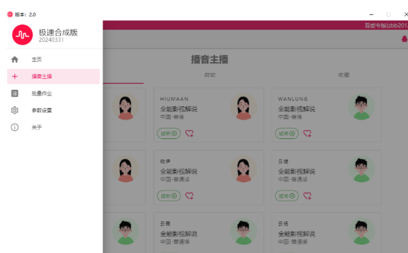The height and width of the screenshot is (253, 408).
Task: Play 试听 preview for 云健
Action: coord(287,196)
